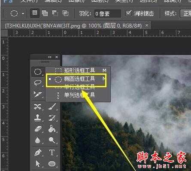
Task: Select the Eraser tool
Action: point(38,128)
